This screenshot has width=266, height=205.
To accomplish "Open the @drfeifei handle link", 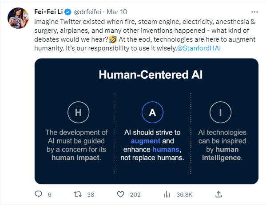I will (x=87, y=12).
